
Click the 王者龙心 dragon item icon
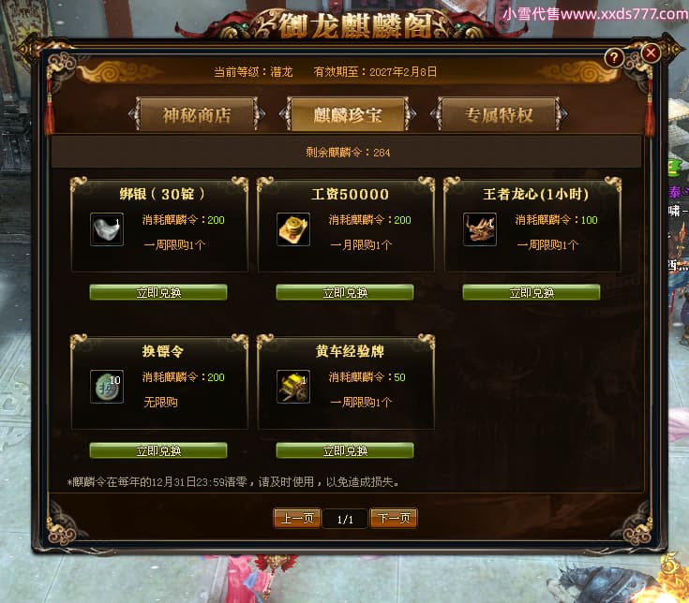[x=480, y=229]
